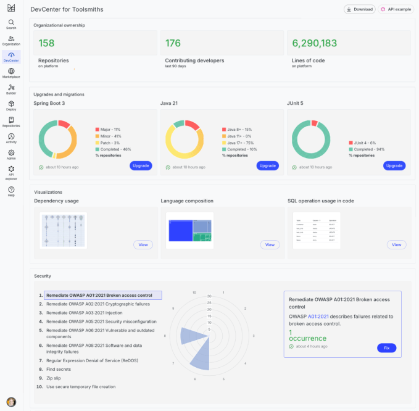419x411 pixels.
Task: Go to Marketplace in sidebar
Action: click(11, 73)
